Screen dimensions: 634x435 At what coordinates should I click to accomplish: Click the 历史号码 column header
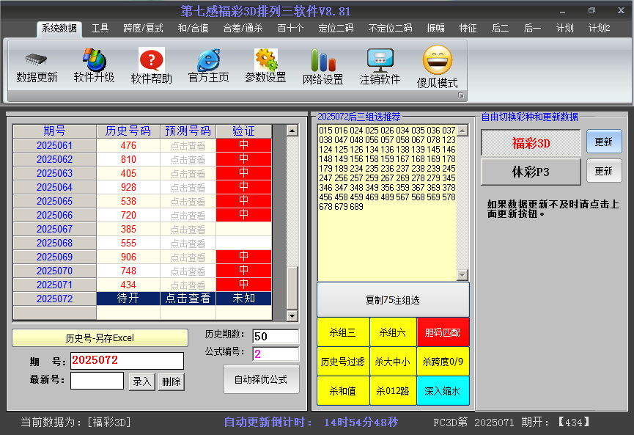[x=128, y=131]
